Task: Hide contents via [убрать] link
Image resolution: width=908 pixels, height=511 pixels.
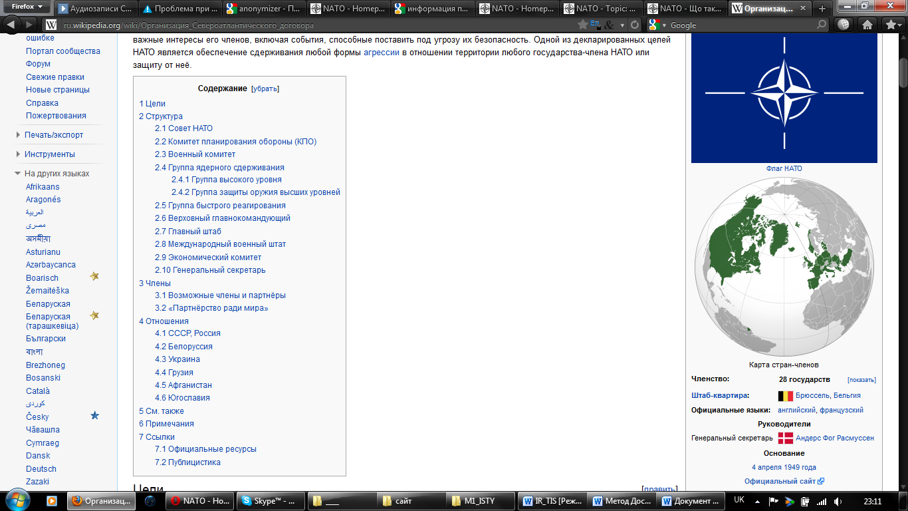Action: [x=265, y=88]
